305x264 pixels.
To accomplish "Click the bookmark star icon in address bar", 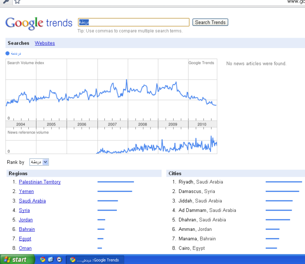I will click(x=17, y=2).
